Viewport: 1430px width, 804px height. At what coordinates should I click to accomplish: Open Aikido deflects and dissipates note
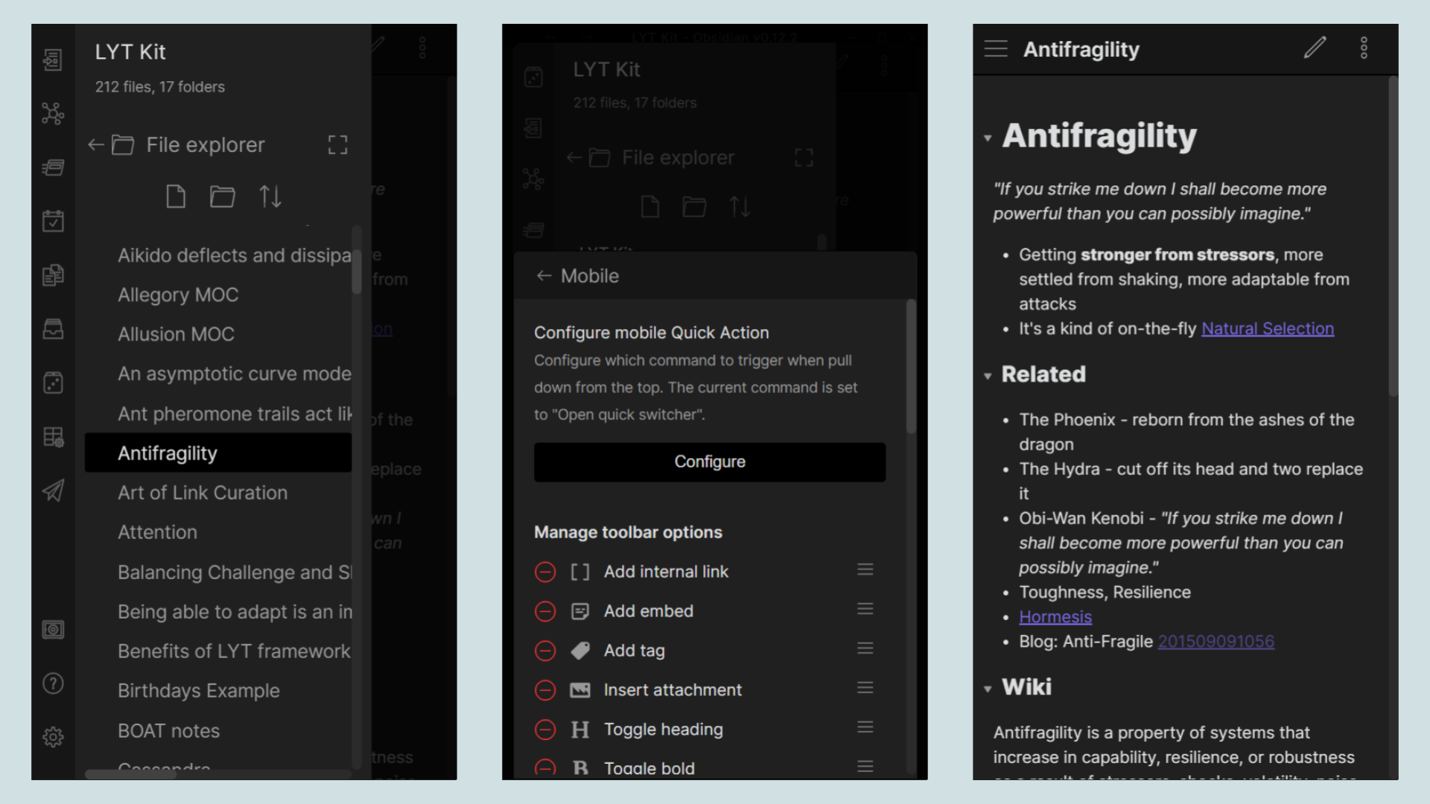click(218, 255)
